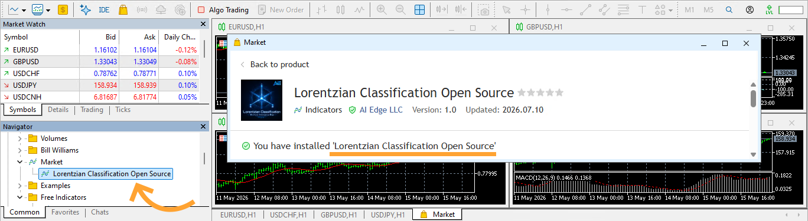
Task: Click the Zoom Out magnifier
Action: [x=400, y=10]
